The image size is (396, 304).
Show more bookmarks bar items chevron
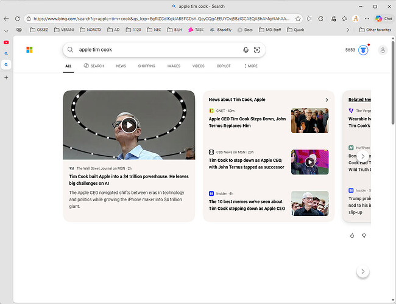(x=348, y=30)
